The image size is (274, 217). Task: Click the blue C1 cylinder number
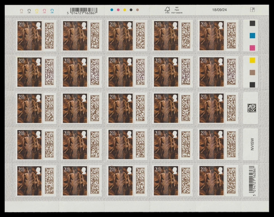pyautogui.click(x=52, y=11)
